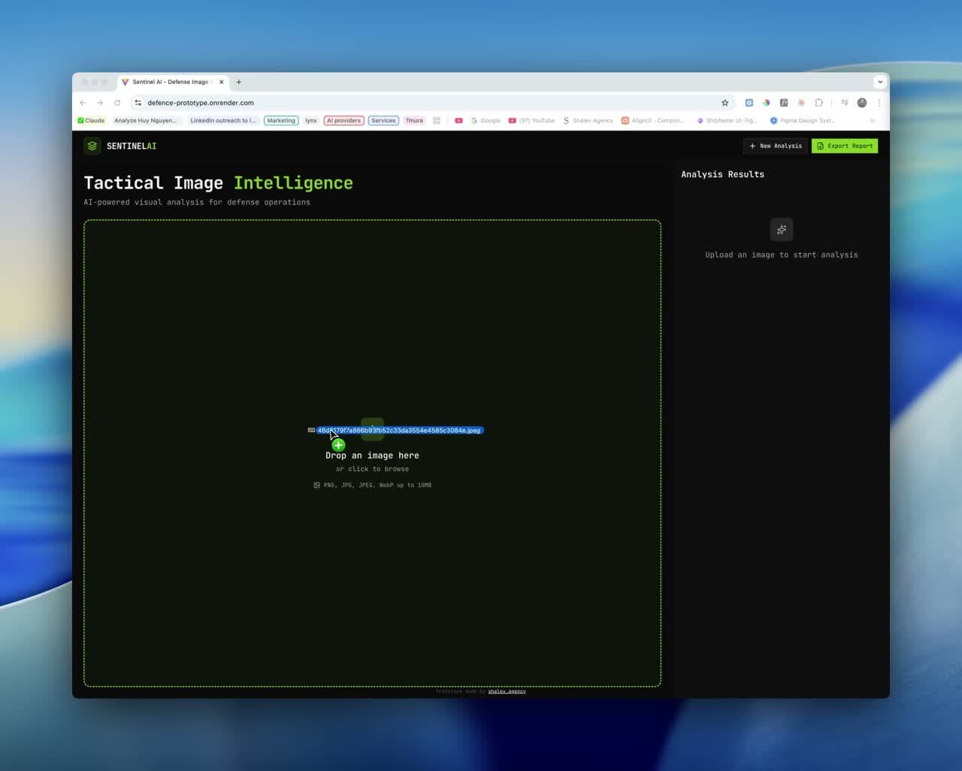
Task: Click the colorful pinwheel extension icon
Action: click(767, 103)
